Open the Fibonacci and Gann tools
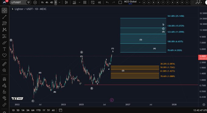The image size is (207, 113). [x=4, y=23]
